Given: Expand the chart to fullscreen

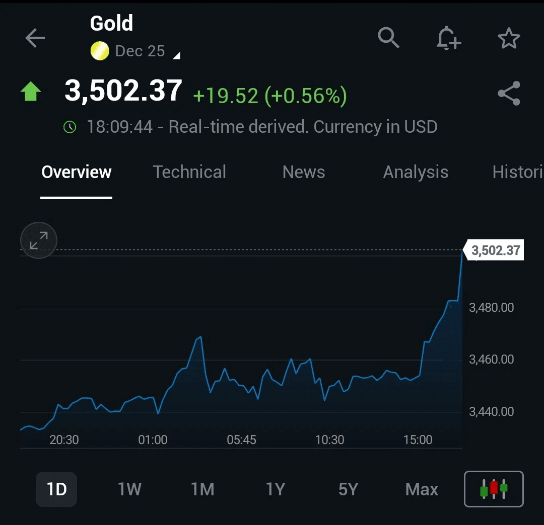Looking at the screenshot, I should click(x=38, y=240).
